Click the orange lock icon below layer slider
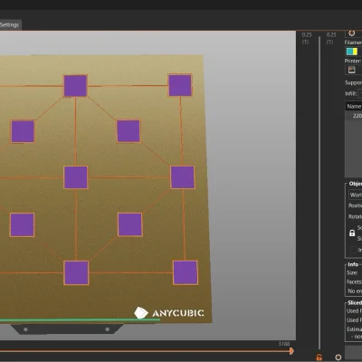Screen dimensions: 362x362 point(319,357)
